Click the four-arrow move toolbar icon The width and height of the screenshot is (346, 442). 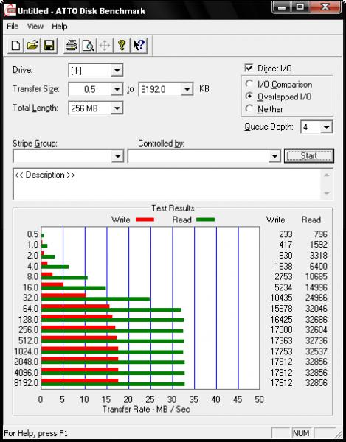[105, 46]
